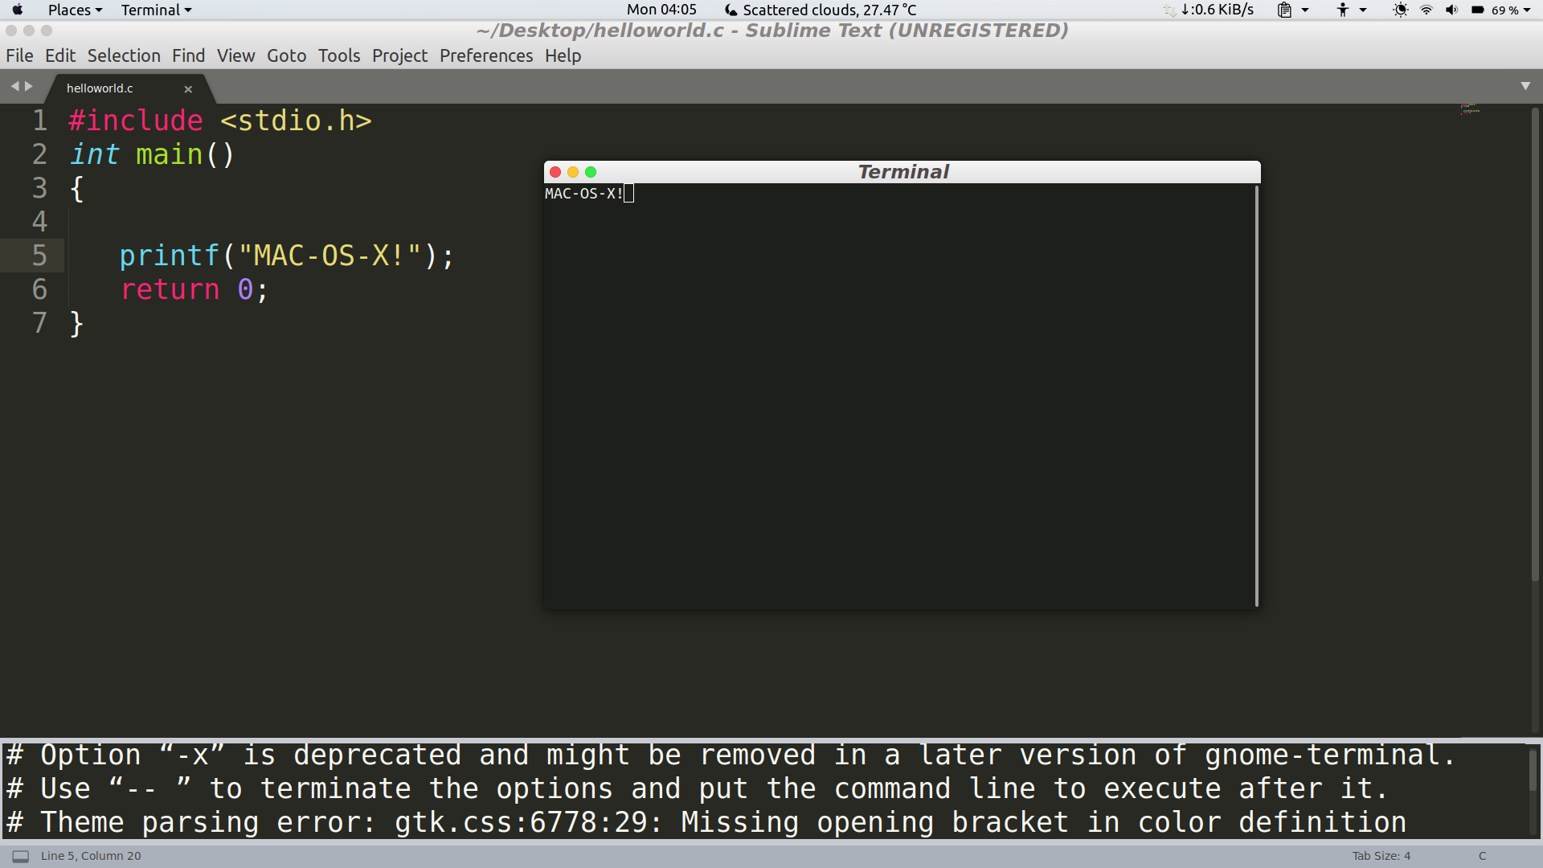Click the Apple logo menu icon
This screenshot has height=868, width=1543.
(x=18, y=10)
